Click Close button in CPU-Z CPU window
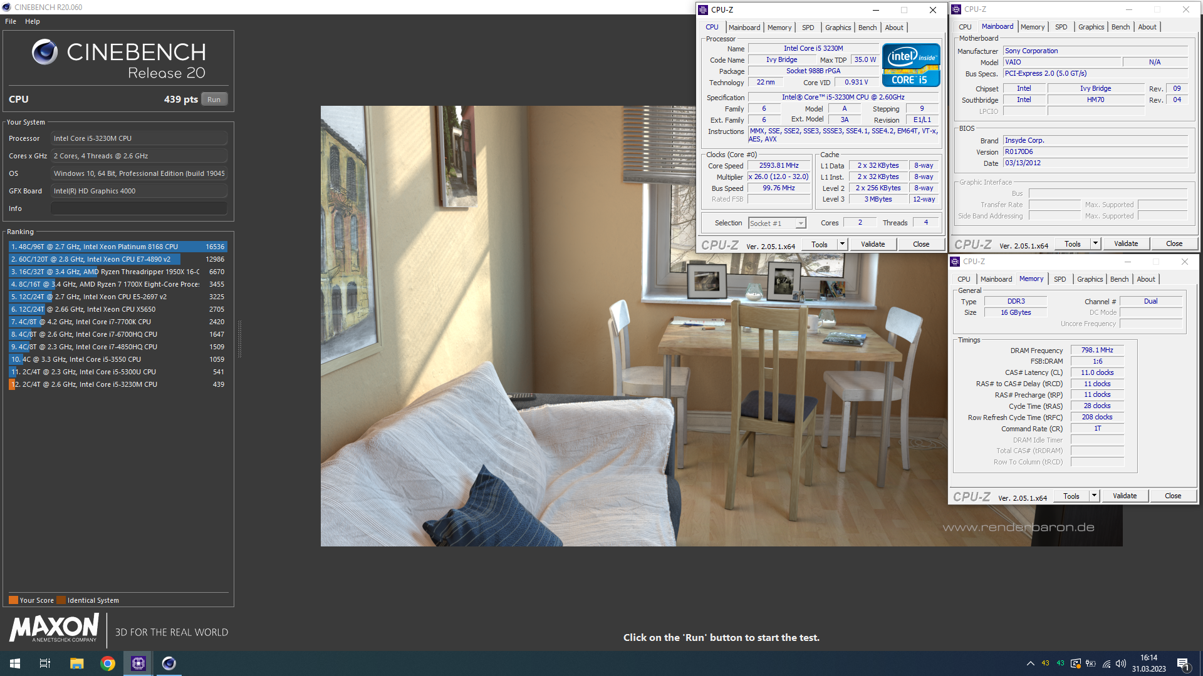The image size is (1203, 676). 921,245
